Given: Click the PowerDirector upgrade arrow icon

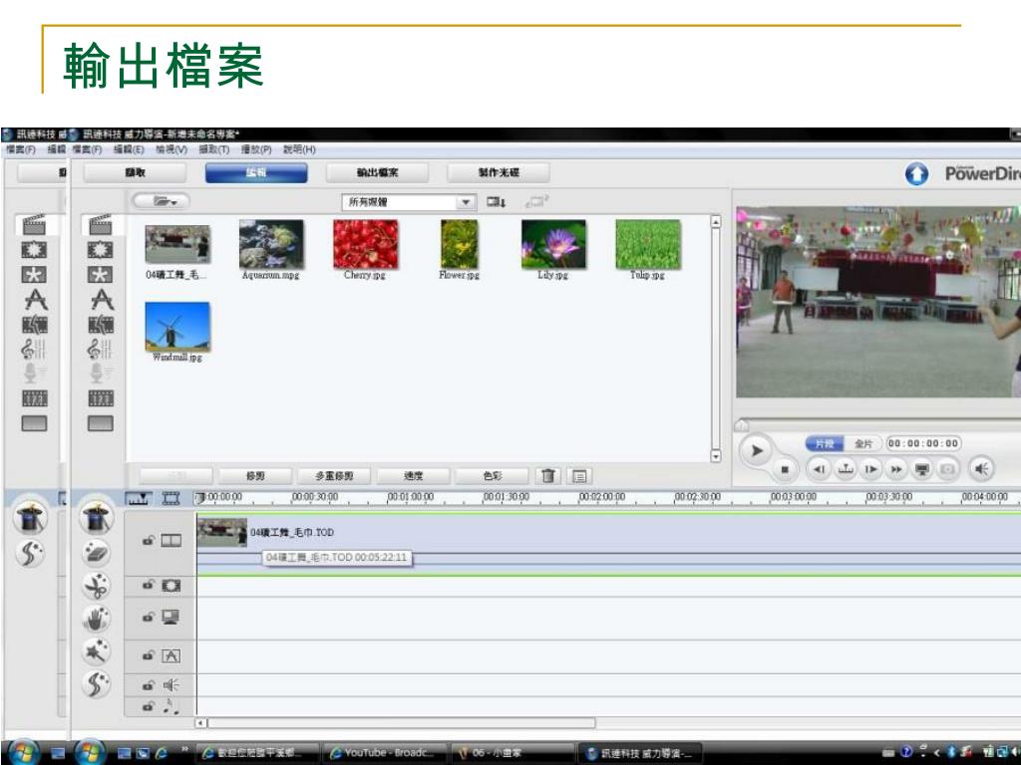Looking at the screenshot, I should (x=917, y=173).
